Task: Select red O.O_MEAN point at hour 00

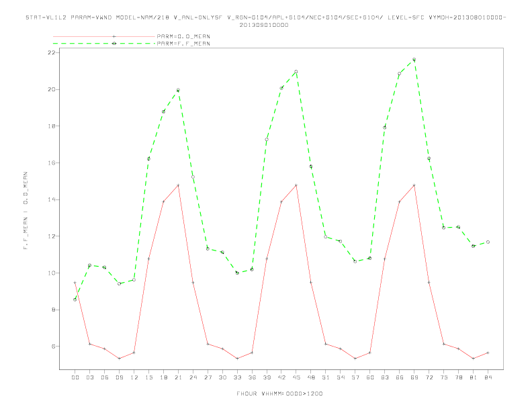Action: click(75, 283)
